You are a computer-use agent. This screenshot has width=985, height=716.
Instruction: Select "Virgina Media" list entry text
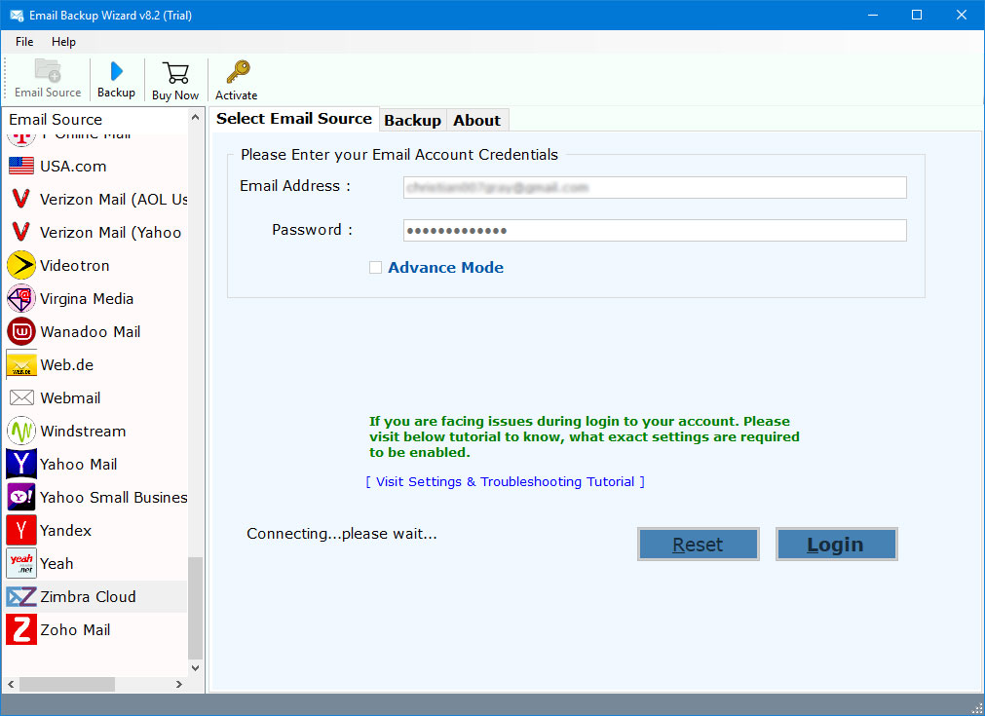pos(87,299)
